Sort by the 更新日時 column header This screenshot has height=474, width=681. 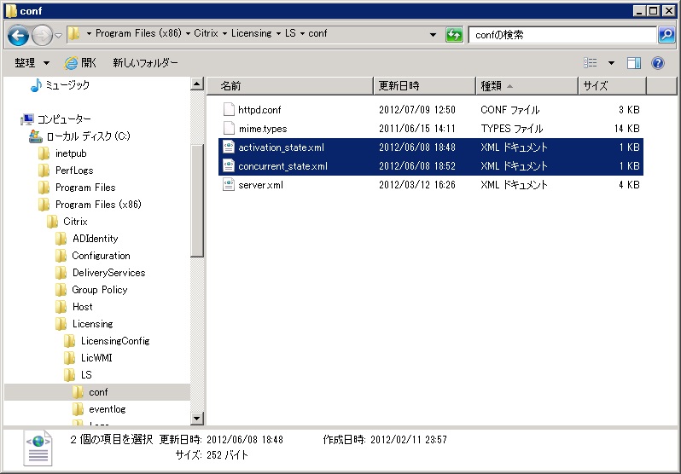tap(423, 86)
